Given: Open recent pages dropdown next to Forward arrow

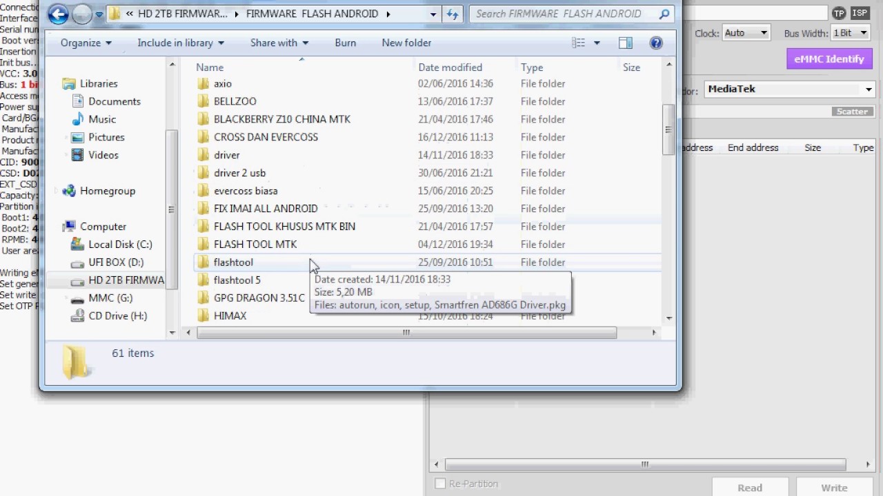Looking at the screenshot, I should coord(99,14).
